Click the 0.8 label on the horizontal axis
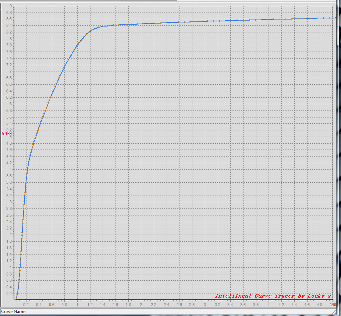The height and width of the screenshot is (316, 341). 64,305
